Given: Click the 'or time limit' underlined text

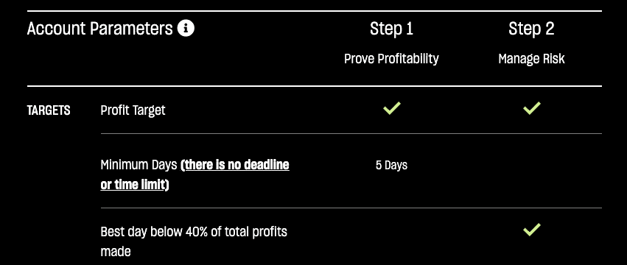Looking at the screenshot, I should click(133, 185).
